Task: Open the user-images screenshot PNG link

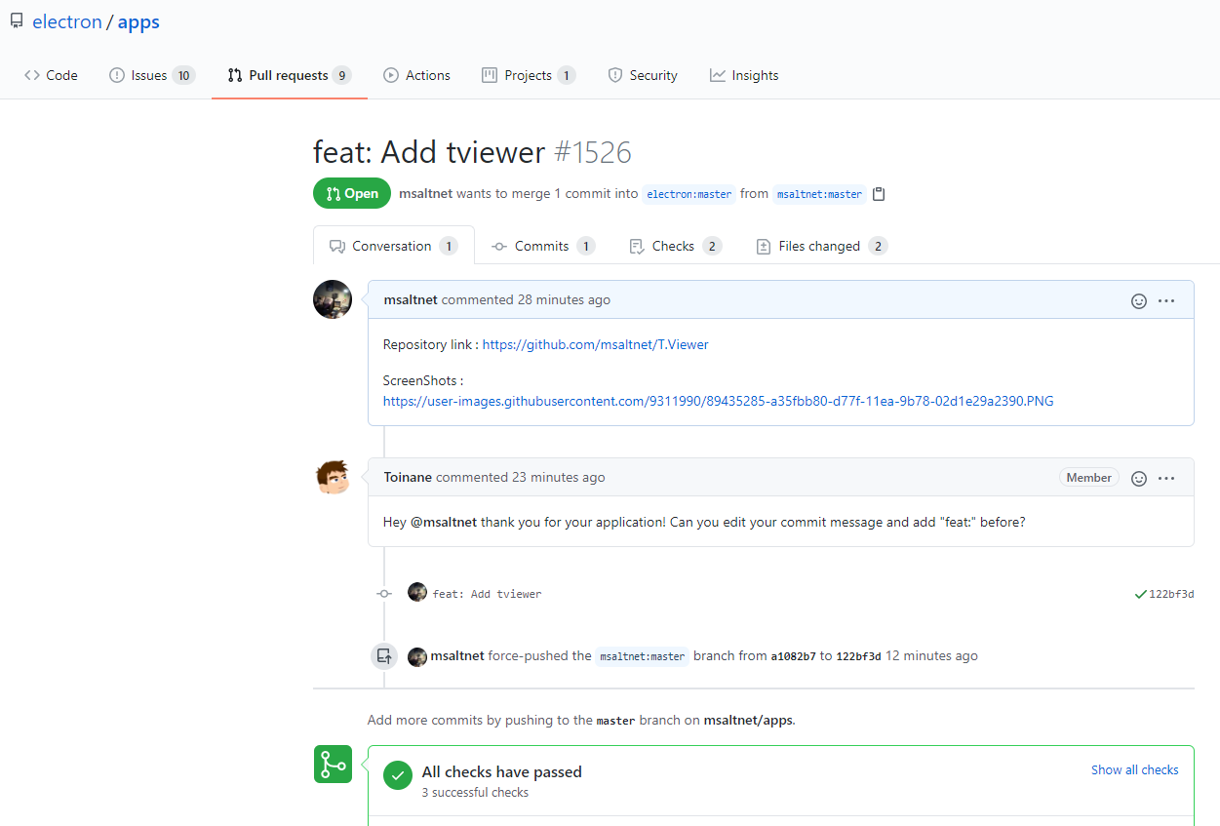Action: pos(718,401)
